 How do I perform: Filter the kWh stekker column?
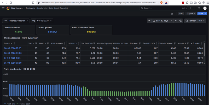click(x=65, y=43)
